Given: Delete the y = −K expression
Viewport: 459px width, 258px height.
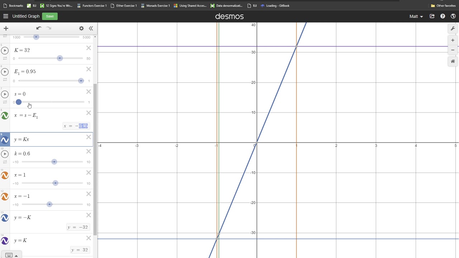Looking at the screenshot, I should coord(89,215).
